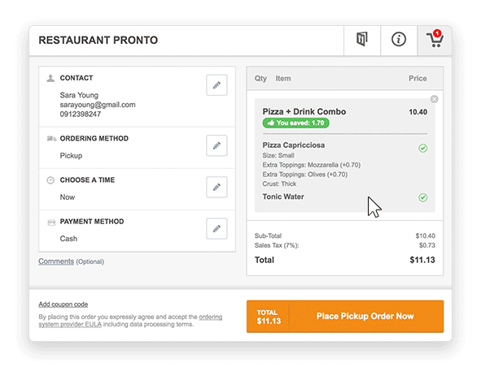Edit Payment Method with pencil icon
This screenshot has width=481, height=376.
click(x=216, y=228)
